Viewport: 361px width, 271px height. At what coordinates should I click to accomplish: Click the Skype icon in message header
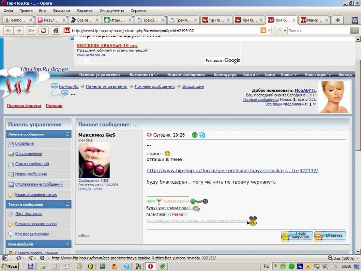[202, 135]
